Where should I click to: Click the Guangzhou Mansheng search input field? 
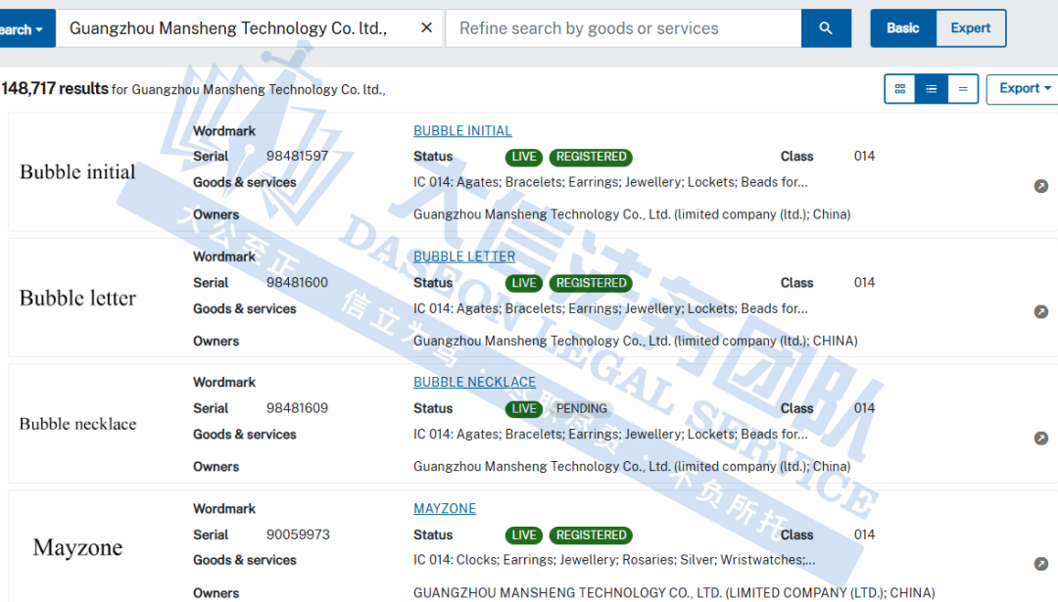[x=235, y=28]
